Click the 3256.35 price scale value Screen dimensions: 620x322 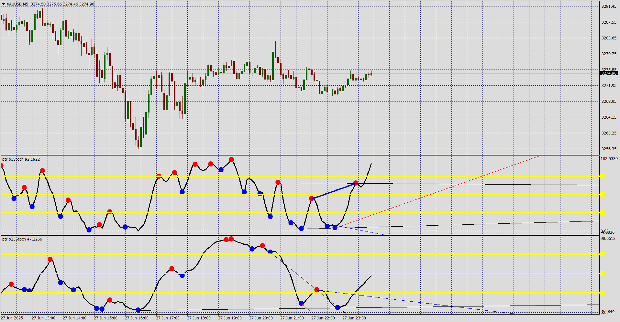(609, 149)
